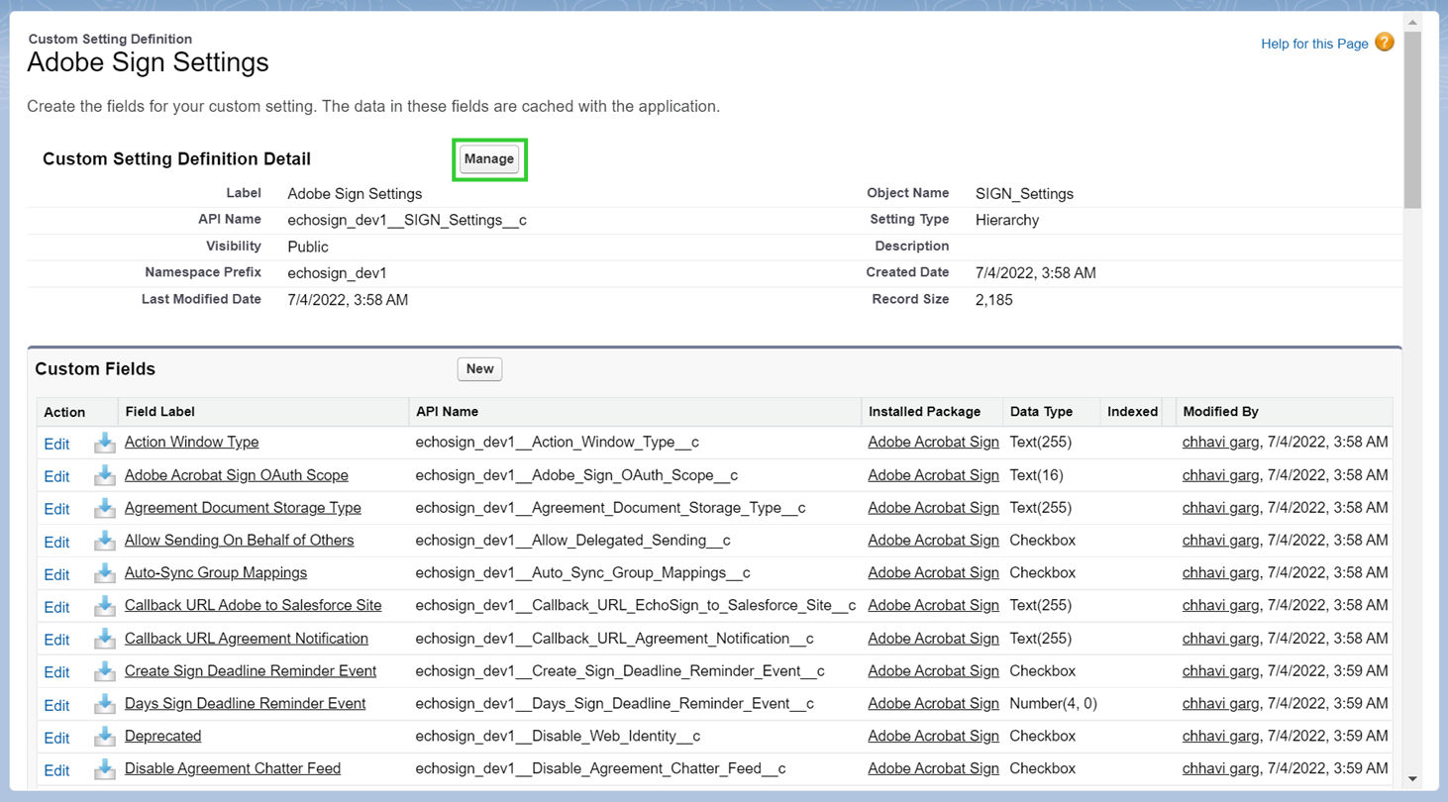The image size is (1448, 802).
Task: Open chhavi garg user in Action Window Type row
Action: 1220,442
